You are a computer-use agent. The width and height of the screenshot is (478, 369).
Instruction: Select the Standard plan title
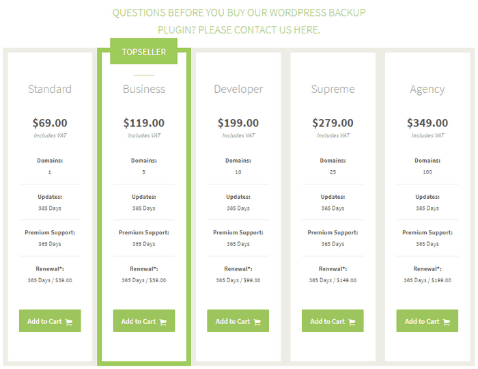pyautogui.click(x=50, y=89)
